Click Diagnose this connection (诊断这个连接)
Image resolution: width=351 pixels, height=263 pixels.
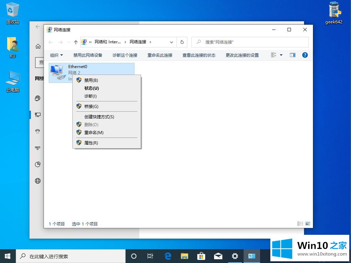coord(125,55)
